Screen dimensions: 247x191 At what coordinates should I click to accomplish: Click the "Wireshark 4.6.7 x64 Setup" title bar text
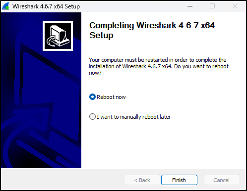pos(46,6)
